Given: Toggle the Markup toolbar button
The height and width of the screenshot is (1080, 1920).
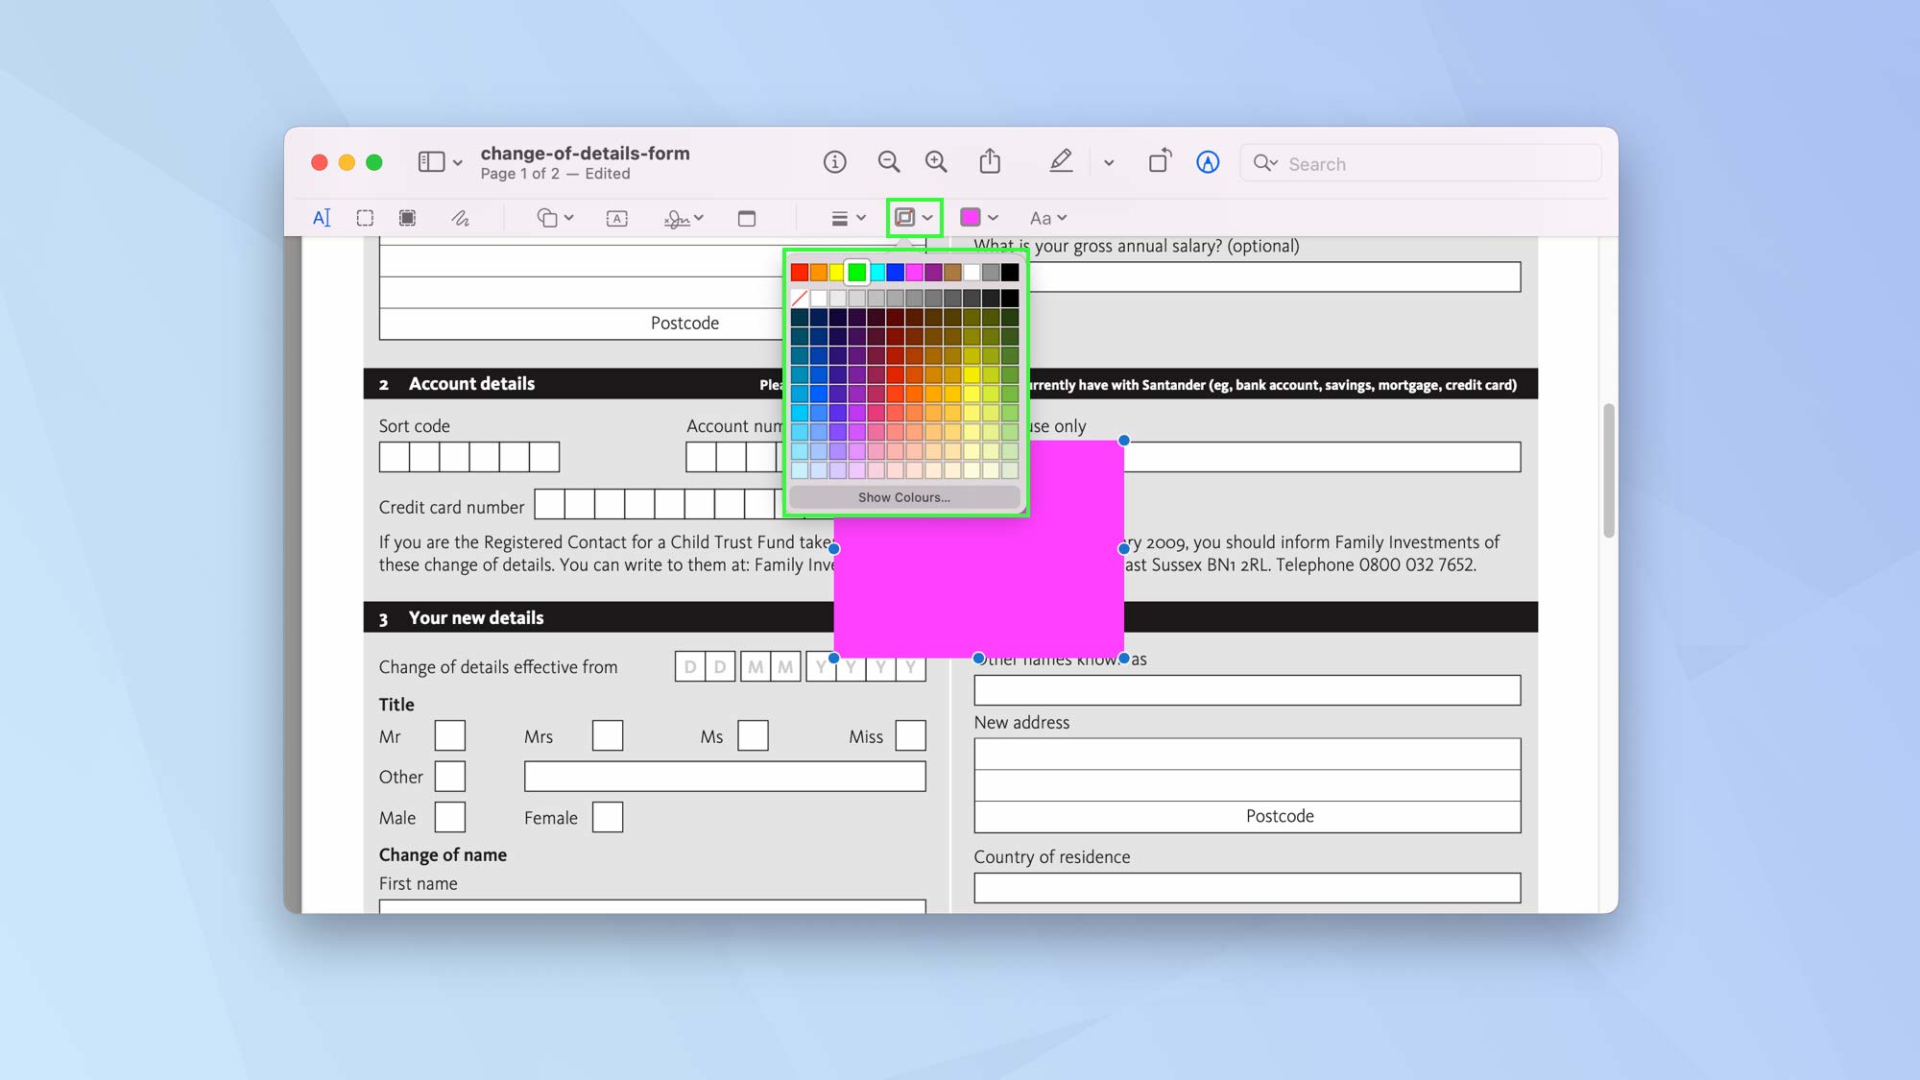Looking at the screenshot, I should click(1208, 162).
